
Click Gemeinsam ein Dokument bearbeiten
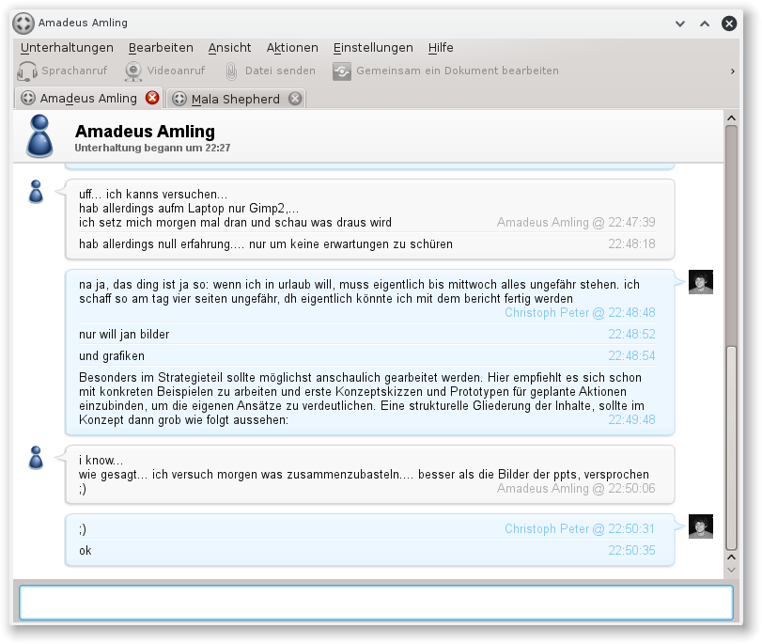(x=445, y=71)
